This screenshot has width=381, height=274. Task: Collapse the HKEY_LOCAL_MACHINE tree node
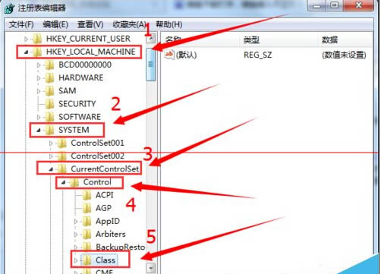pos(26,52)
